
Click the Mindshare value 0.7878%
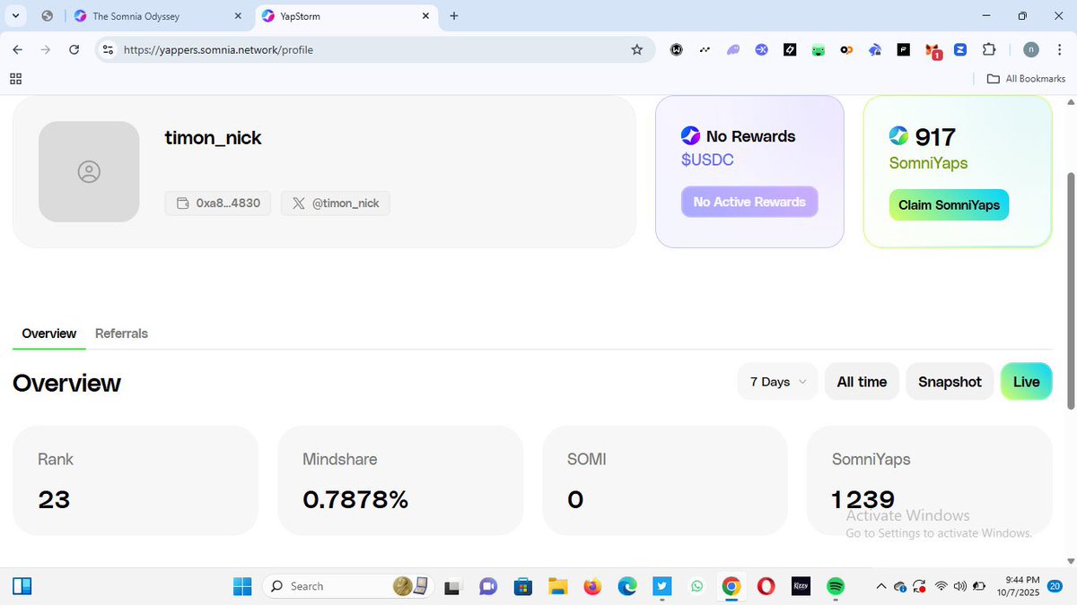point(355,499)
